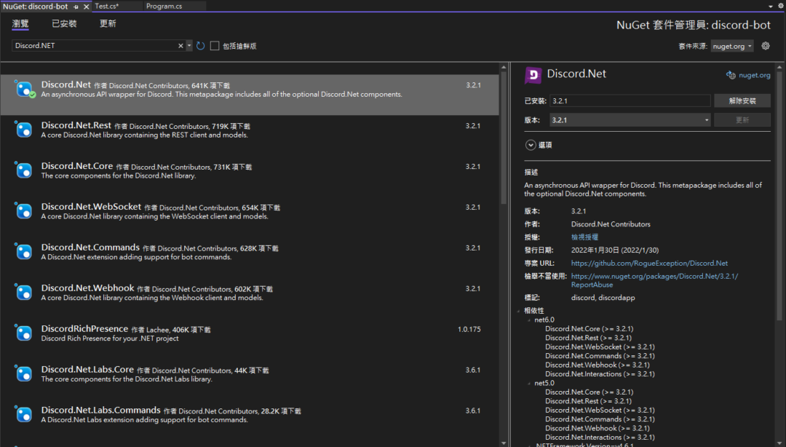786x447 pixels.
Task: Select the Discord.Net.WebSocket package title
Action: click(91, 207)
